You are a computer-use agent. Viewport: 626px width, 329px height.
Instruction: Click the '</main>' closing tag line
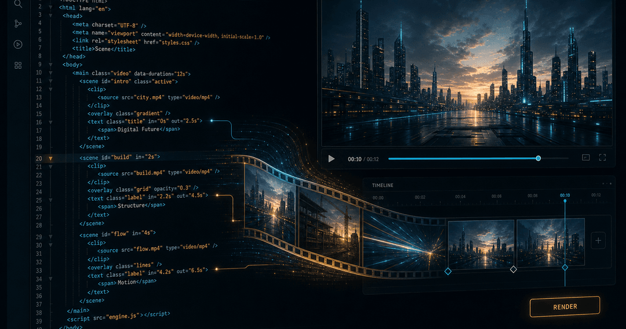[78, 310]
